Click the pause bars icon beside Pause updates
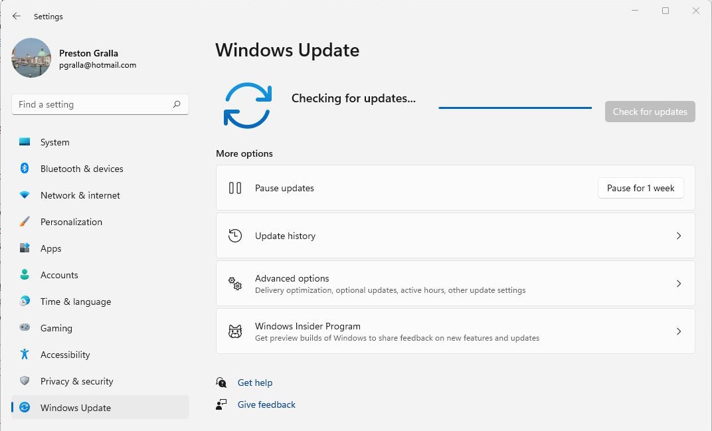This screenshot has width=712, height=431. tap(234, 188)
